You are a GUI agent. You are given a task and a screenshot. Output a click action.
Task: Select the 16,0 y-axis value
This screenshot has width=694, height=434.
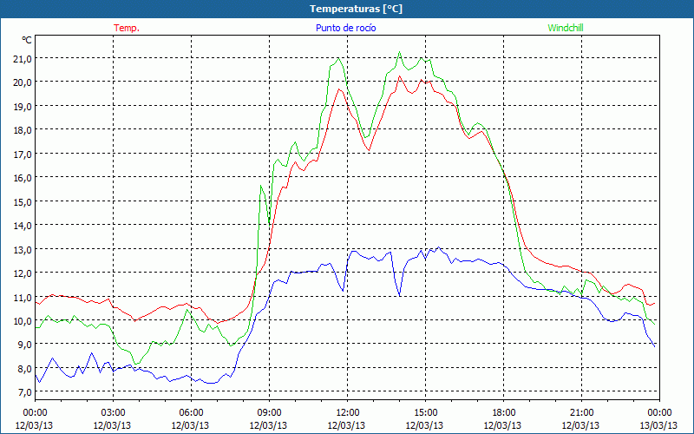23,178
